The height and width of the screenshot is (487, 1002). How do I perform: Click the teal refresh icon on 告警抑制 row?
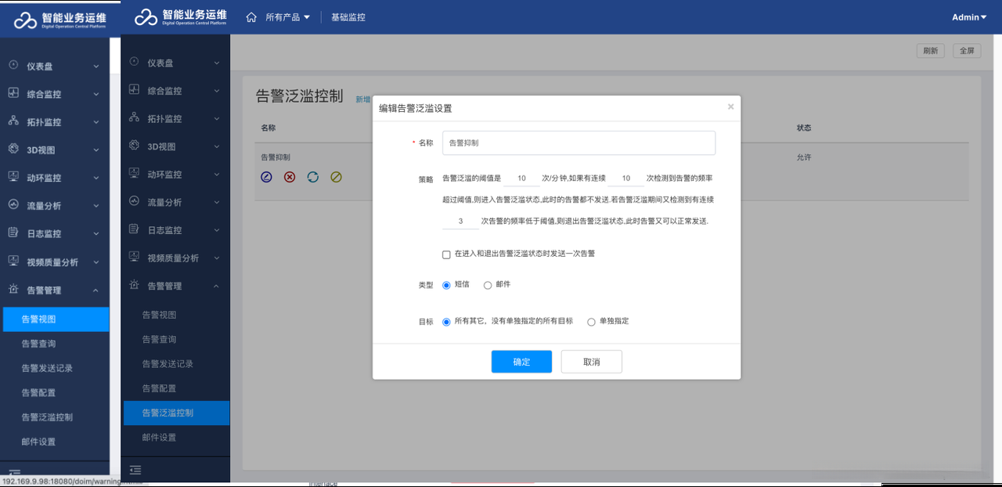[312, 177]
